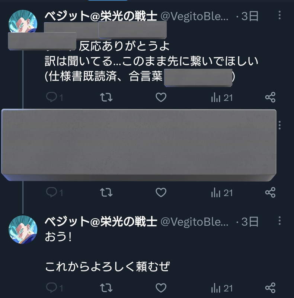Like the redacted middle tweet
Viewport: 294px width, 298px height.
(x=161, y=192)
